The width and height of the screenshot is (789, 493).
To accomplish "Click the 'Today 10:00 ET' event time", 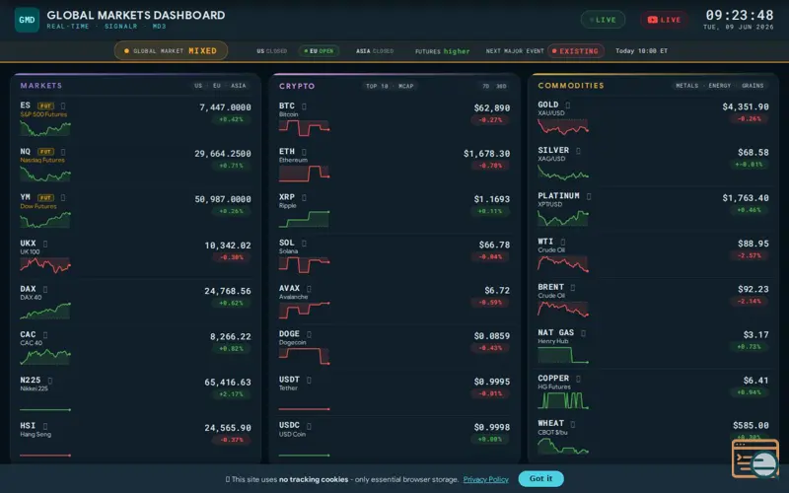I will [x=642, y=51].
